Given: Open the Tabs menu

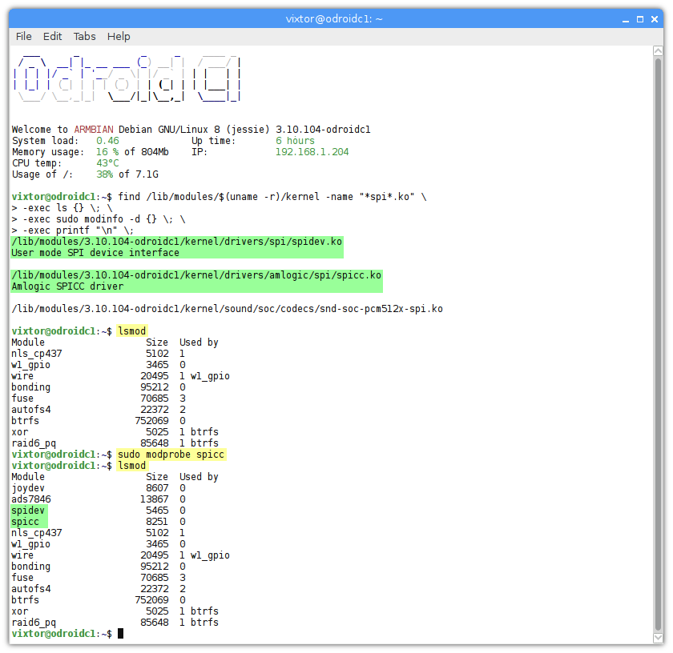Looking at the screenshot, I should point(84,36).
